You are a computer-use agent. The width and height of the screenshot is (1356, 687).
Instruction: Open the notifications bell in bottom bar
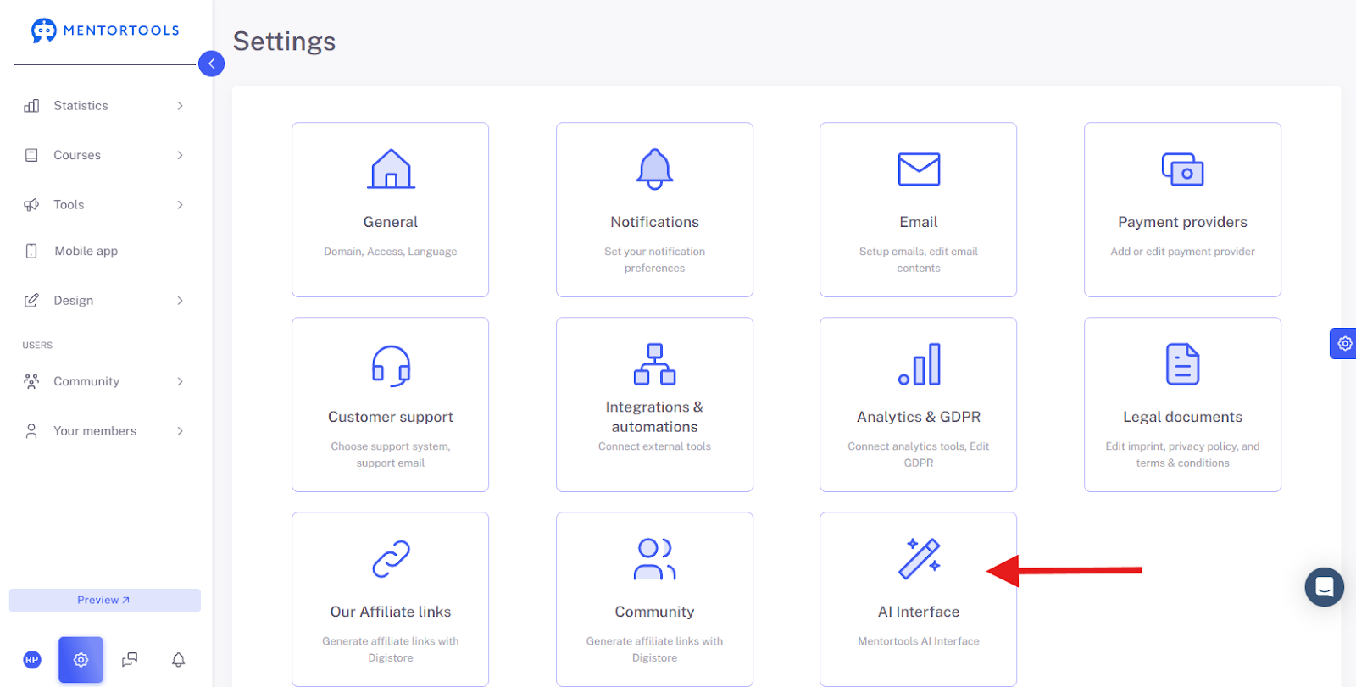point(178,660)
